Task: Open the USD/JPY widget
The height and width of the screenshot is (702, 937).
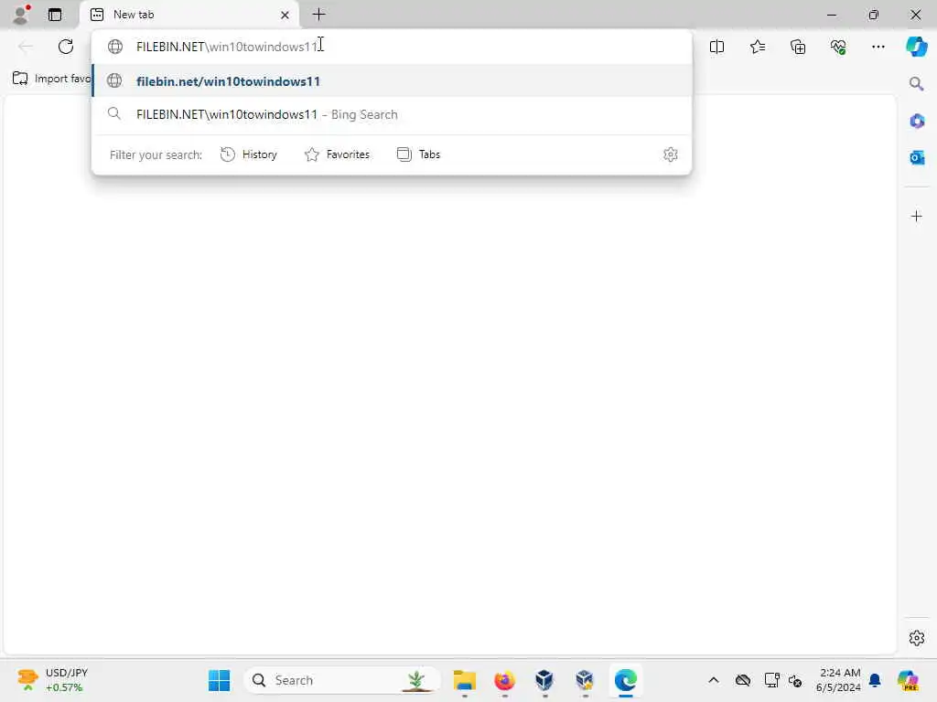Action: (54, 680)
